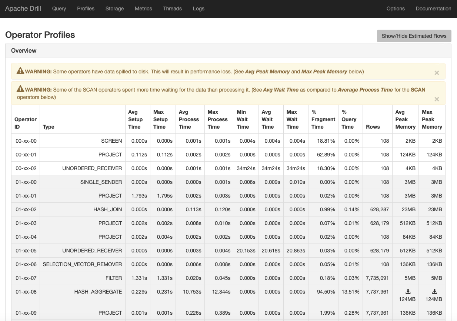
Task: Open the Logs page
Action: pyautogui.click(x=199, y=9)
